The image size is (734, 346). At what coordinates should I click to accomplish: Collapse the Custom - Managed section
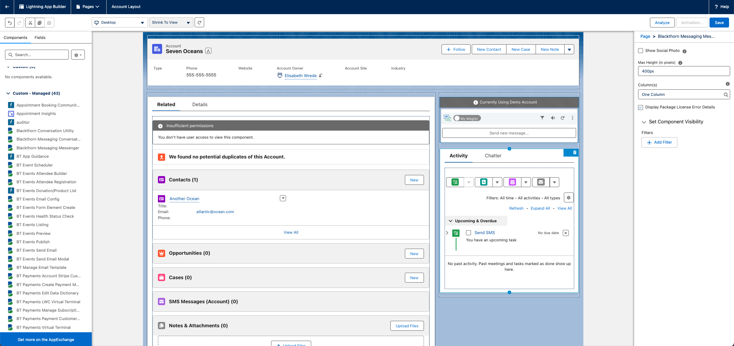point(8,94)
